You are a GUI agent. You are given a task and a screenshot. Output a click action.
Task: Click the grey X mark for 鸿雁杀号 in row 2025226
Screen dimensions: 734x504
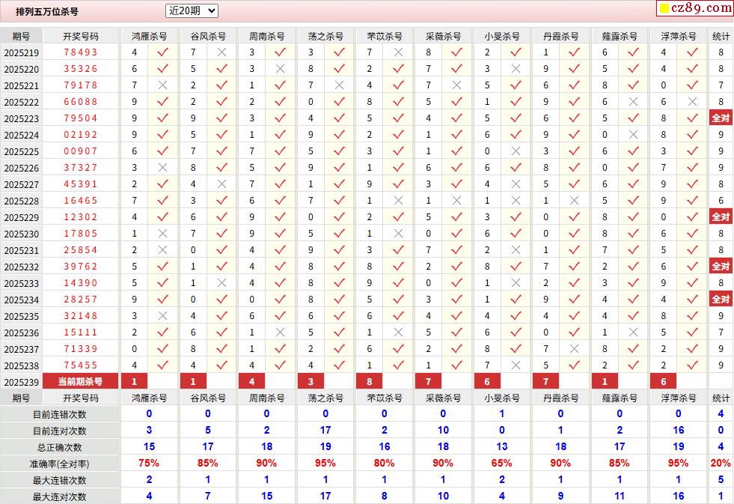pos(162,168)
